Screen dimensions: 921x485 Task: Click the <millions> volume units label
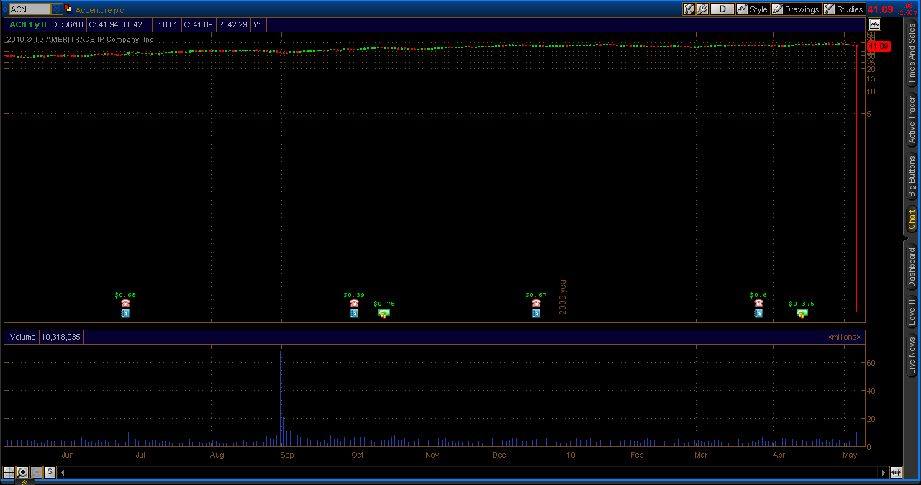coord(844,337)
